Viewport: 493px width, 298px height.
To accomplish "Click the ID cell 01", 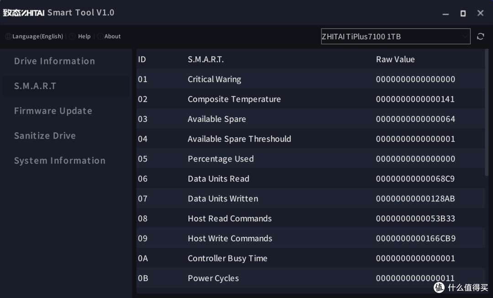I will (x=142, y=79).
